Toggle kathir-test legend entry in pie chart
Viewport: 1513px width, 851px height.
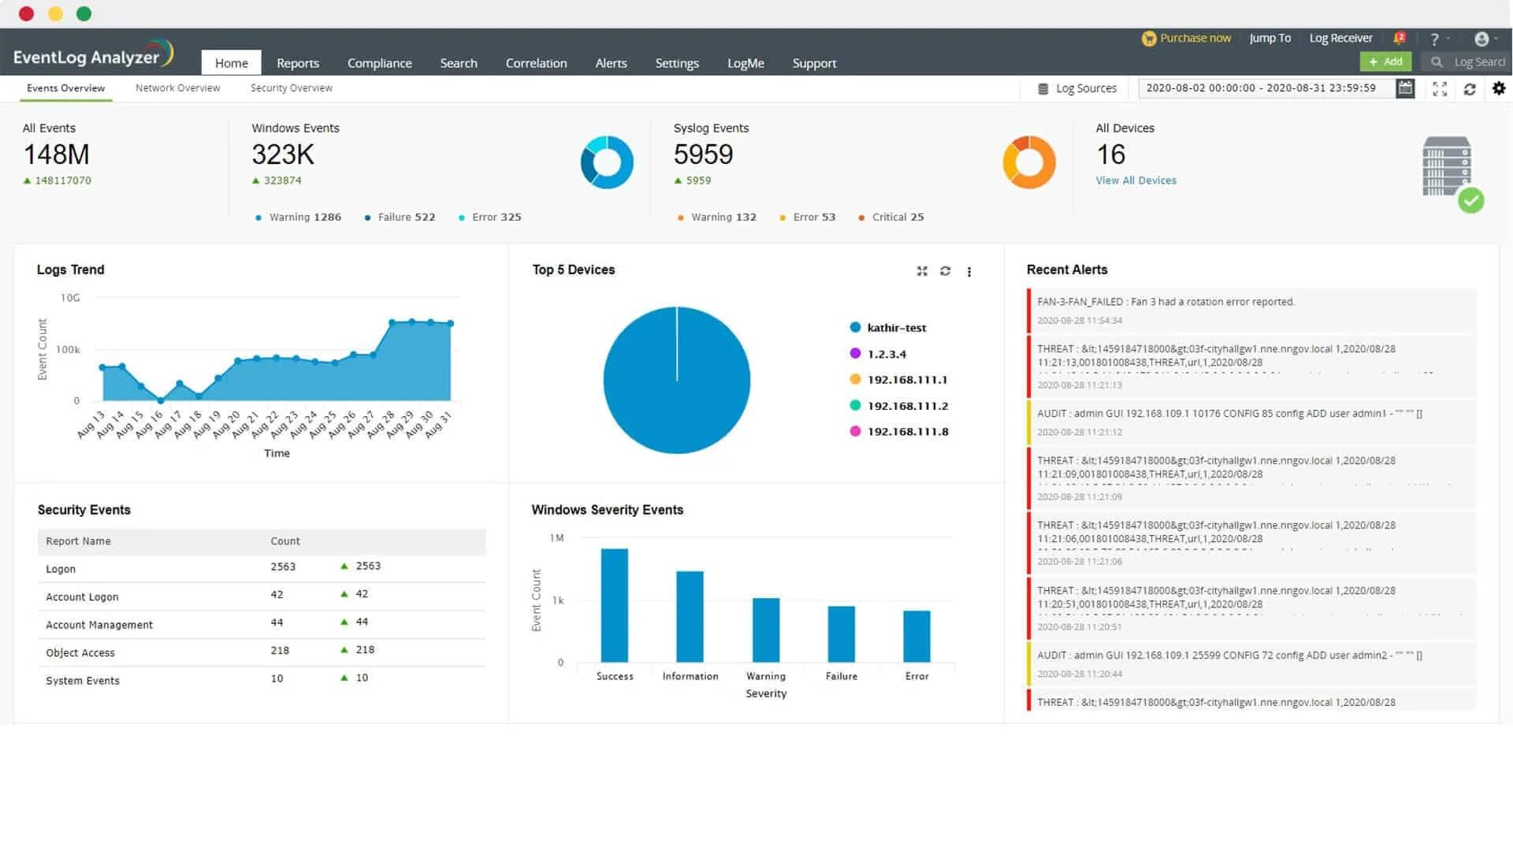tap(896, 328)
